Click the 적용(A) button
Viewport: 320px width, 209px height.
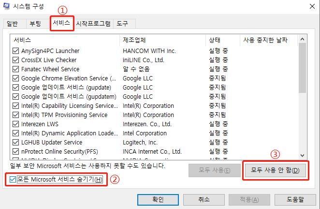[249, 200]
